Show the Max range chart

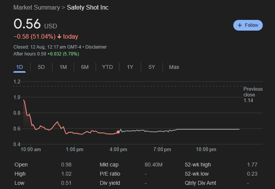(x=174, y=67)
